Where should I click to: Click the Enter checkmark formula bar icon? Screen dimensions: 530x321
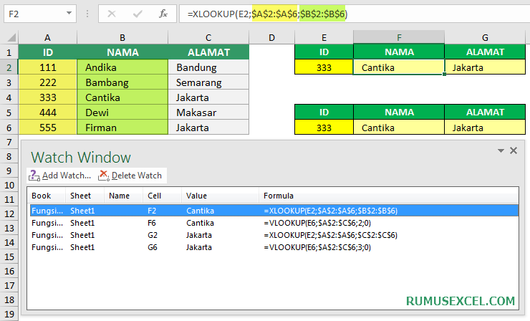(x=138, y=14)
